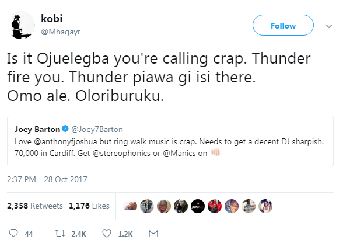Like the tweet with heart icon
This screenshot has width=350, height=250.
click(106, 234)
